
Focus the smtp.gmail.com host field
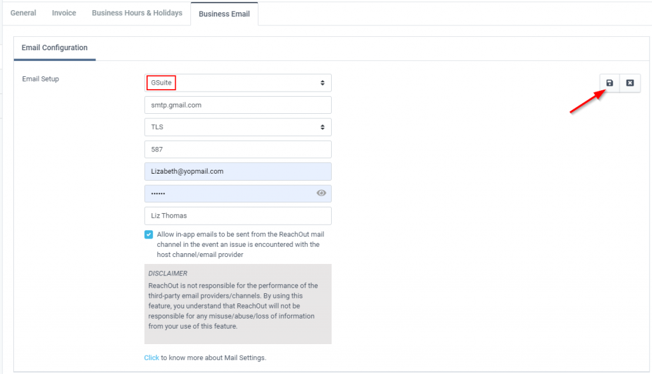coord(238,105)
